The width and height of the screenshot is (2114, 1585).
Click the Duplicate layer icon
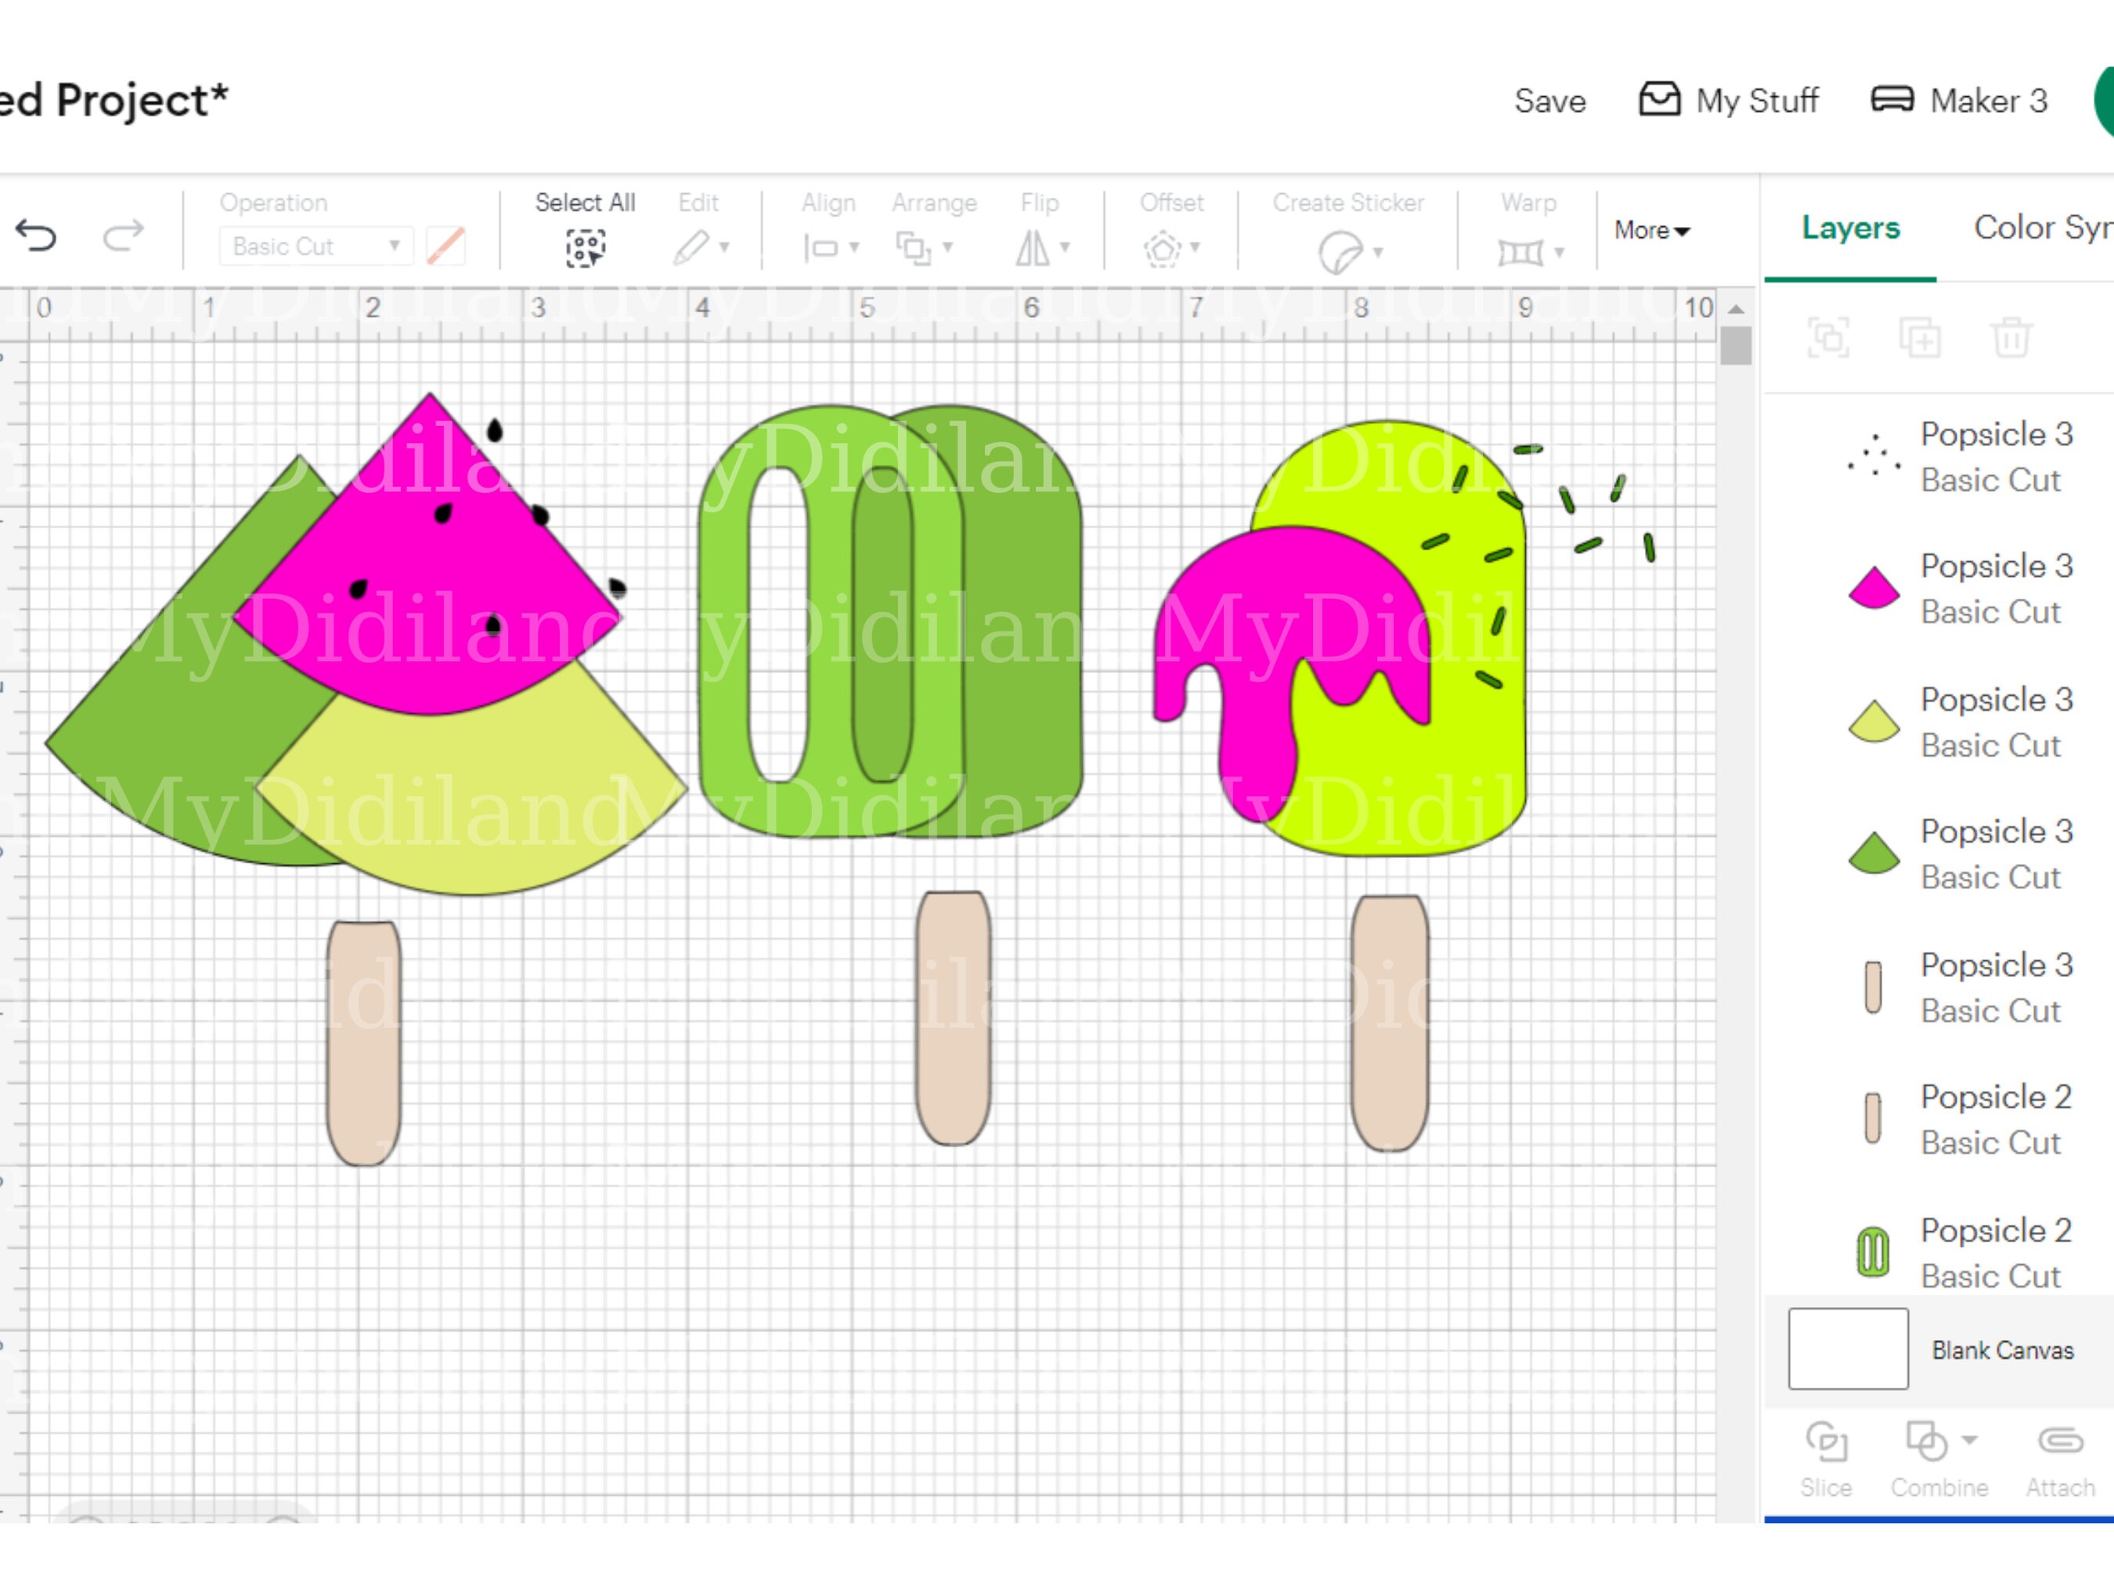click(1920, 338)
